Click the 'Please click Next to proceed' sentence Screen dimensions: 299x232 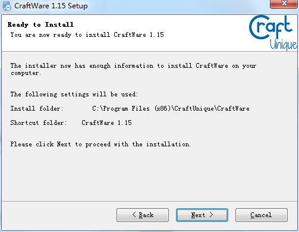point(100,144)
